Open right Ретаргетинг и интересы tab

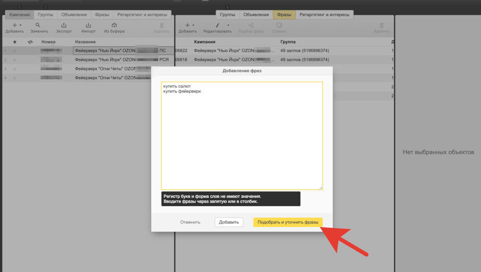[x=324, y=14]
